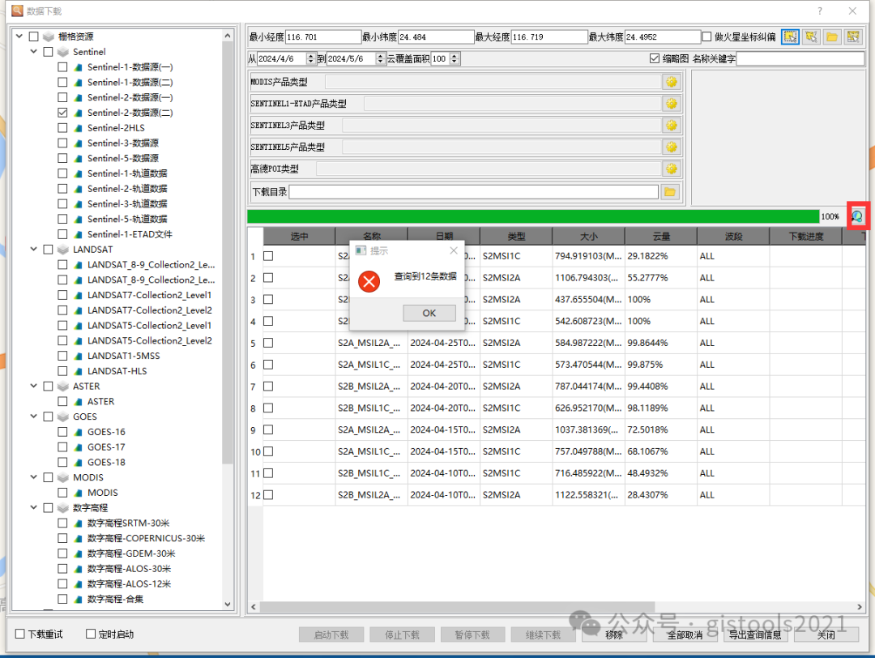
Task: Click the green query progress bar
Action: click(x=533, y=216)
